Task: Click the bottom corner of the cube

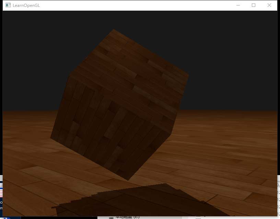Action: (128, 180)
